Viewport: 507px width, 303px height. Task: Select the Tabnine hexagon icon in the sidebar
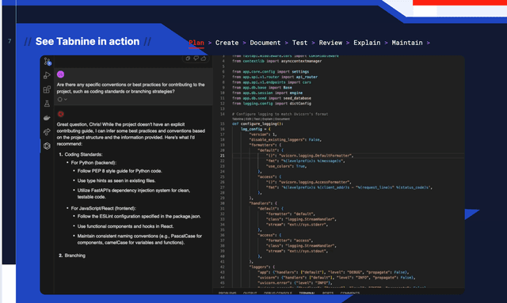[47, 146]
